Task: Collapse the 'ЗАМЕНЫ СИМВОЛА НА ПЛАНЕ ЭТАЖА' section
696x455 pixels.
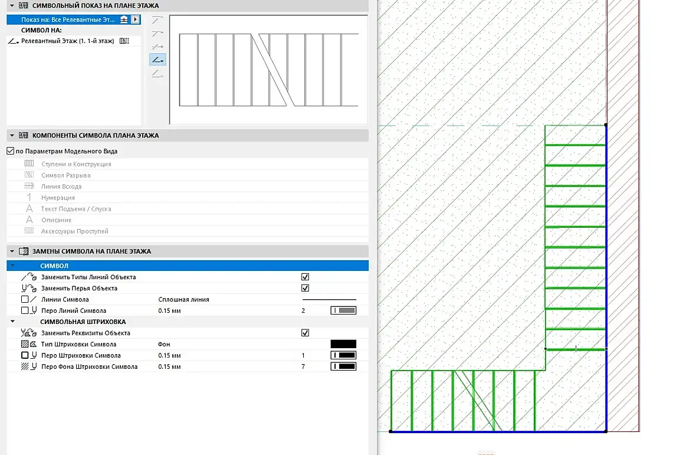Action: (12, 251)
